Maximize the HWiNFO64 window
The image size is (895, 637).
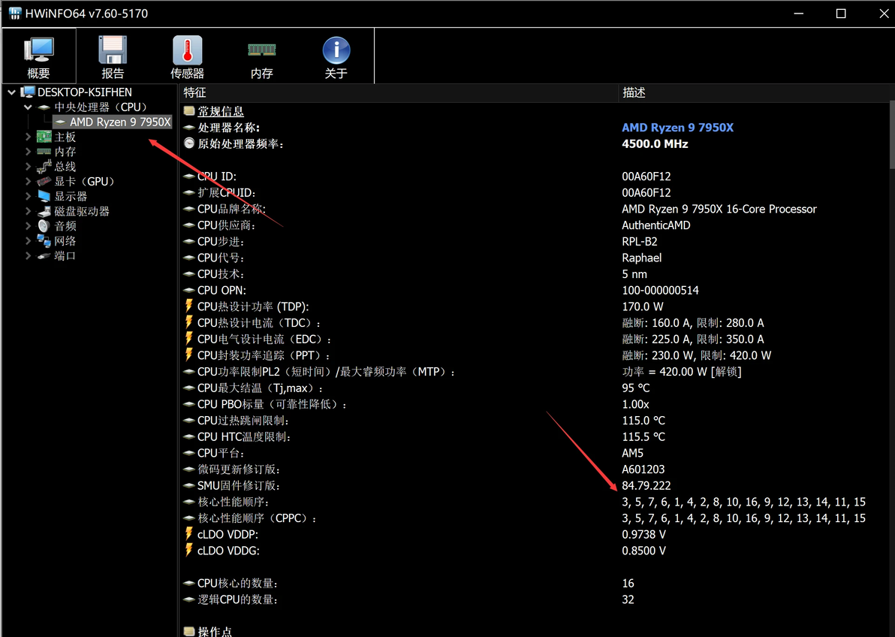coord(841,13)
